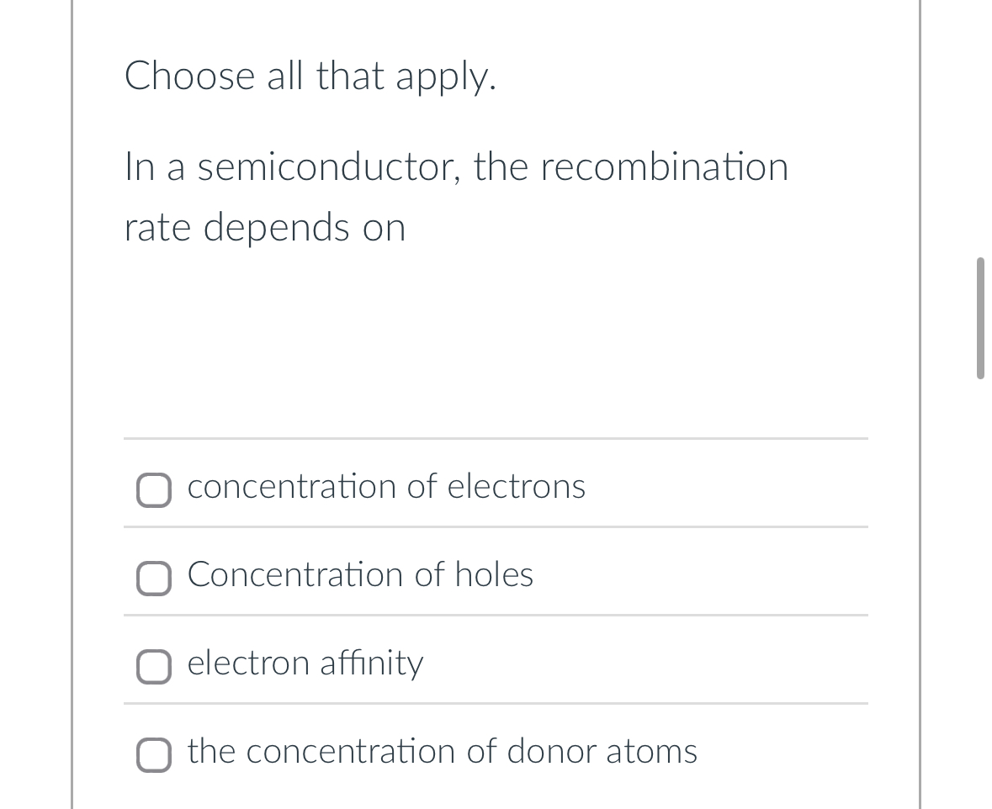Check the "concentration of electrons" checkbox
Viewport: 992px width, 809px height.
[x=154, y=490]
